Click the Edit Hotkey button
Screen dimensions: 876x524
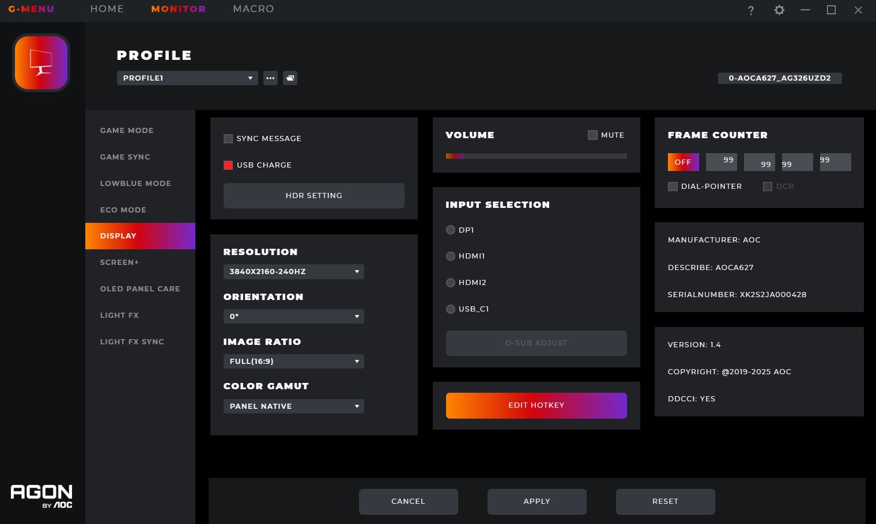537,405
